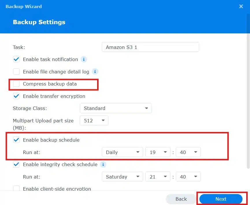Expand Multipart Upload part size dropdown
The height and width of the screenshot is (205, 250).
coord(94,121)
